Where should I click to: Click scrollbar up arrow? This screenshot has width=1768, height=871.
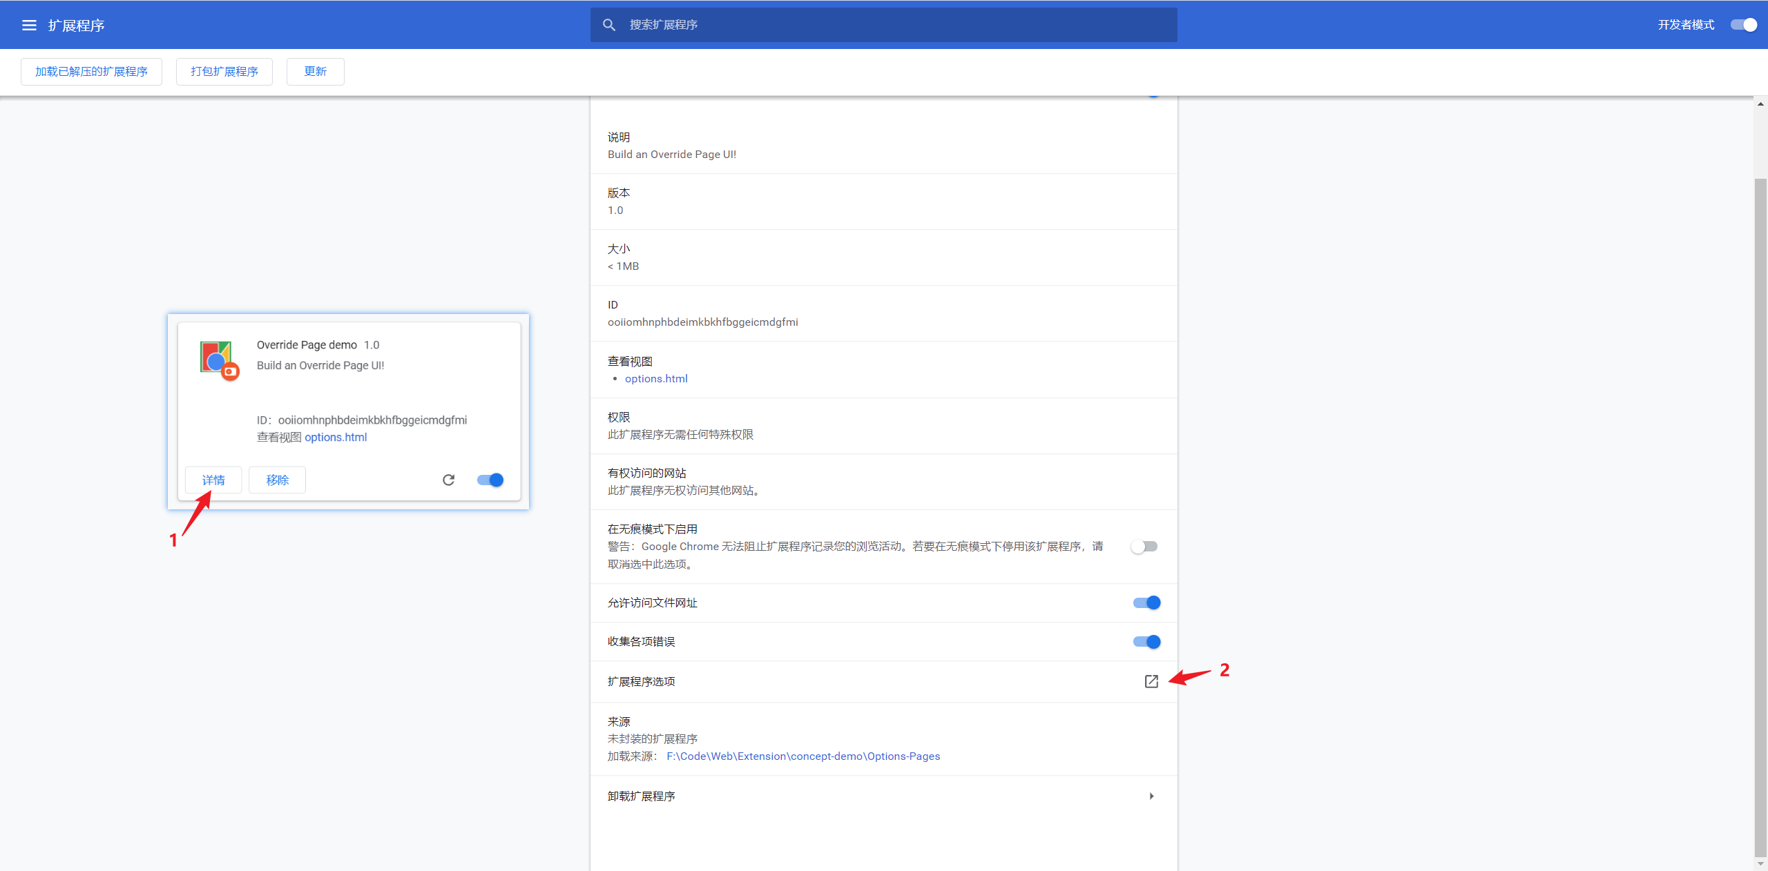coord(1760,104)
